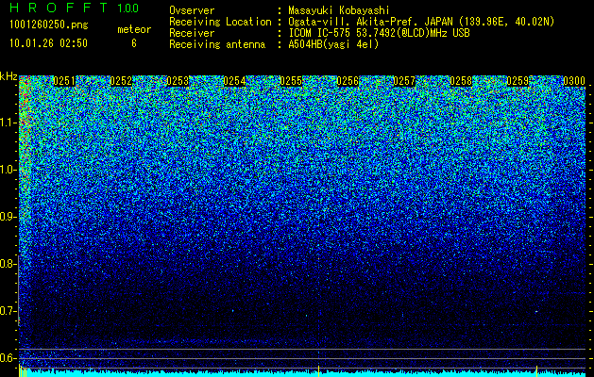Click the 0252 time marker
The width and height of the screenshot is (594, 377).
[x=121, y=81]
